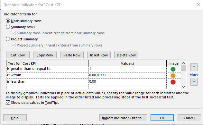This screenshot has height=125, width=203.
Task: Click the Cut Row button
Action: point(18,55)
